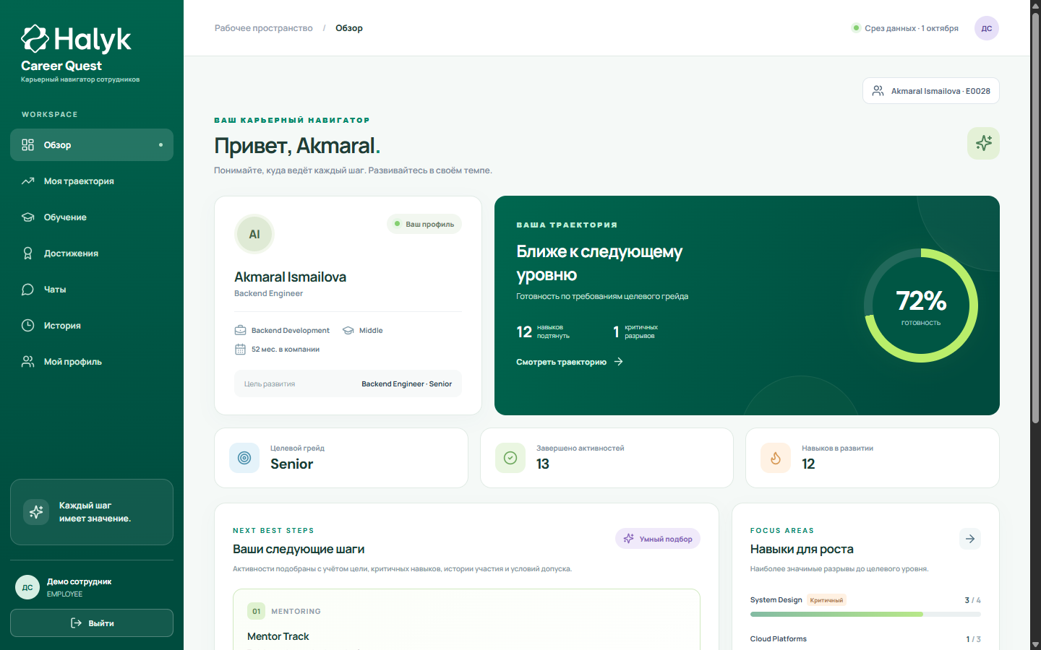Click the Критичный tag on System Design
The height and width of the screenshot is (650, 1041).
(x=826, y=600)
